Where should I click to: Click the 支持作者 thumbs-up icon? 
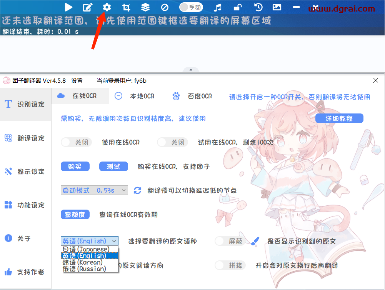pos(8,272)
